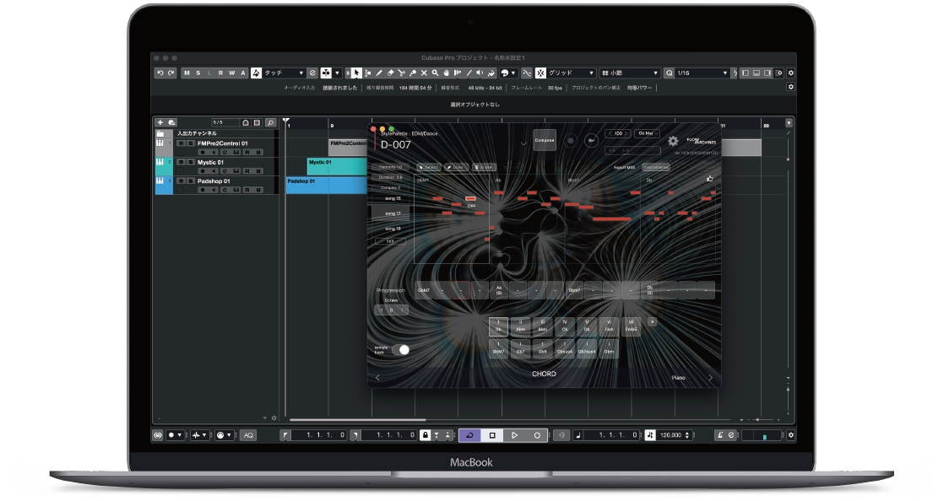Expand the D-007 preset chevron
Image resolution: width=949 pixels, height=501 pixels.
point(523,144)
